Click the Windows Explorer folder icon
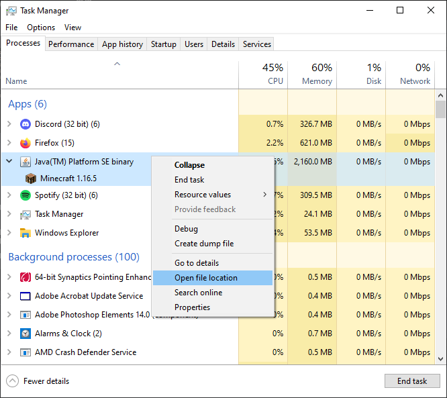The width and height of the screenshot is (447, 398). [x=26, y=233]
